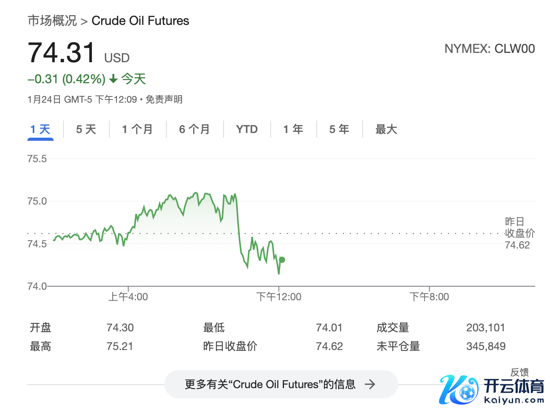550x413 pixels.
Task: Open the 1 个月 chart range
Action: tap(137, 129)
